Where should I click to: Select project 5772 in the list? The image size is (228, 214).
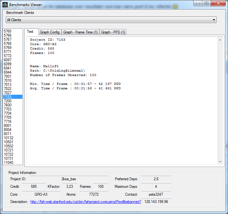pyautogui.click(x=13, y=56)
